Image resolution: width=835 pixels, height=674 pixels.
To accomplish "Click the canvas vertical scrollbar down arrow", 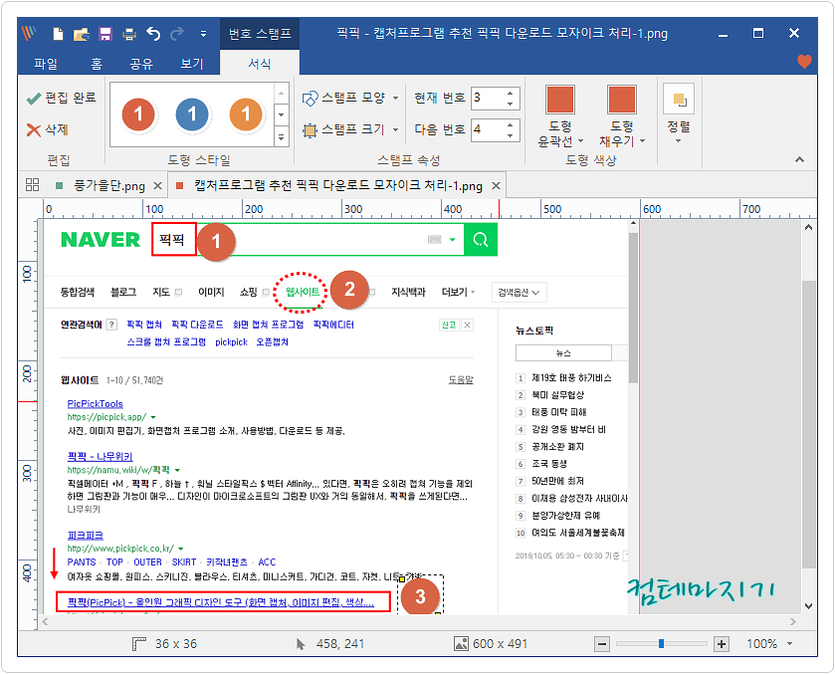I will [808, 606].
